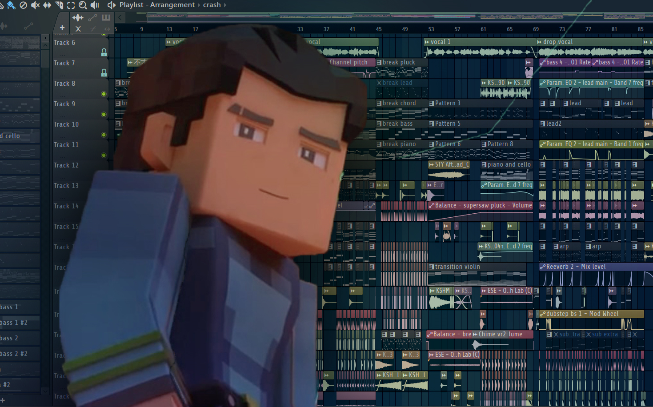Viewport: 653px width, 407px height.
Task: Click the crash breadcrumb item
Action: click(212, 5)
